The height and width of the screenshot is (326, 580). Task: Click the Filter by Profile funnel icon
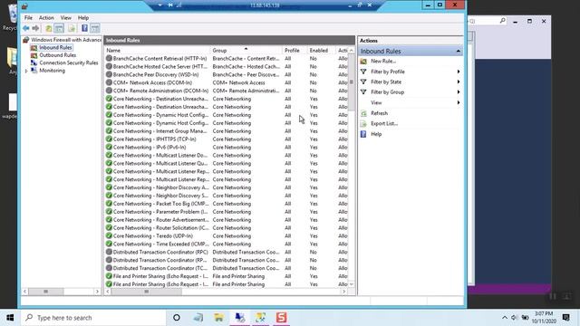pos(363,72)
